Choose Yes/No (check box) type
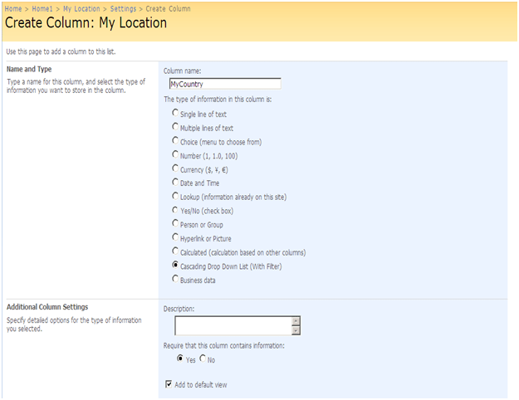The height and width of the screenshot is (400, 519). point(174,210)
